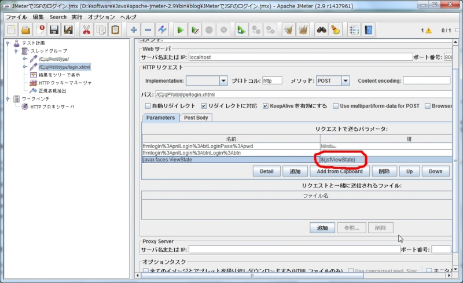Screen dimensions: 463x283
Task: Click the Shutdown icon
Action: (223, 30)
